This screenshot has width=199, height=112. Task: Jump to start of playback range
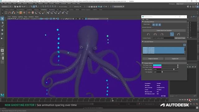tap(180, 100)
